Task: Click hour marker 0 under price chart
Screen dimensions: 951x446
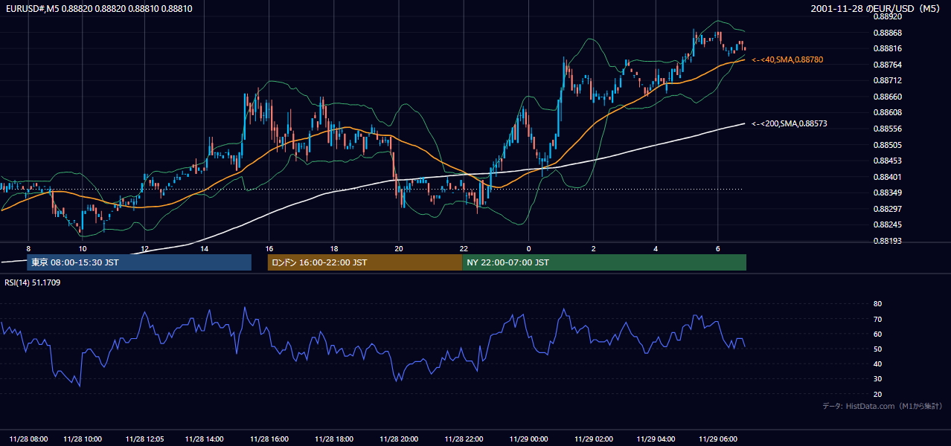Action: [528, 248]
